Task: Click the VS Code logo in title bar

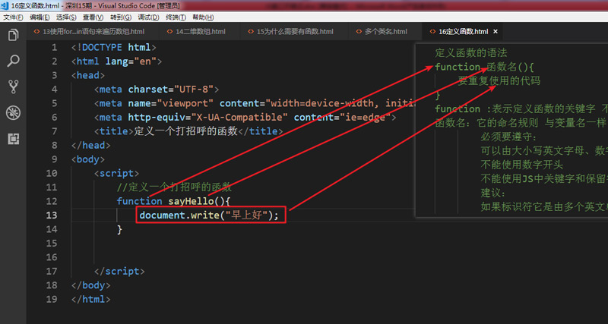Action: tap(5, 5)
